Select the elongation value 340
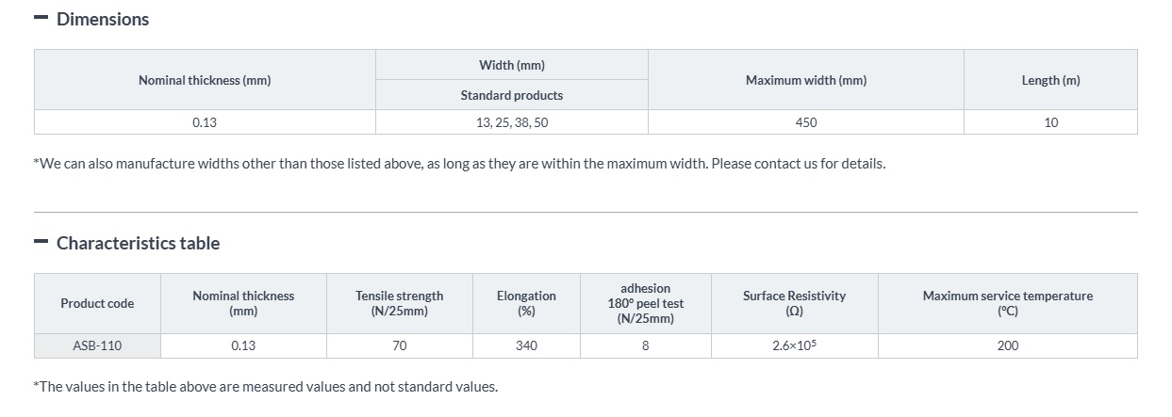1172x417 pixels. (526, 345)
